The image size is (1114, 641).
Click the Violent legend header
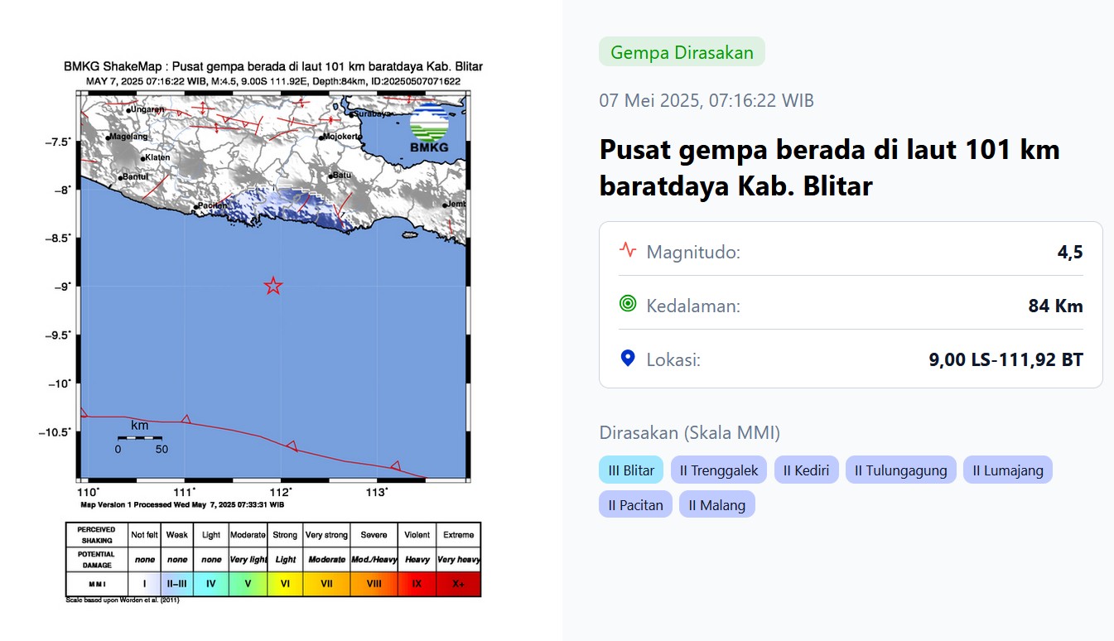coord(417,535)
